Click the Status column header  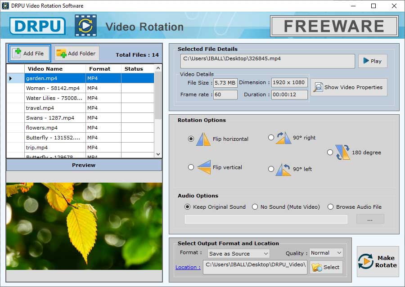pyautogui.click(x=138, y=69)
